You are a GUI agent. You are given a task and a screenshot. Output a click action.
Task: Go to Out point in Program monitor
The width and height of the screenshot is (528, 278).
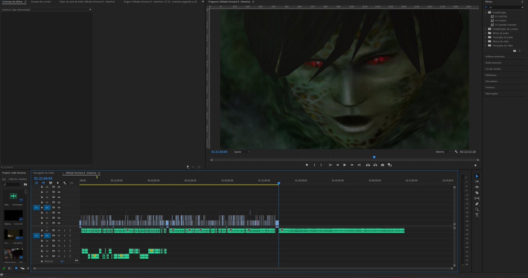(x=359, y=165)
